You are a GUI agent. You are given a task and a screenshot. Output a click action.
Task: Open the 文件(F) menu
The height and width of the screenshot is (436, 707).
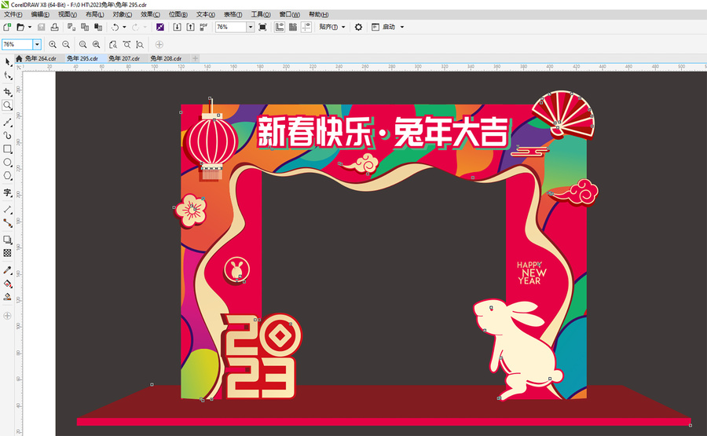[13, 14]
